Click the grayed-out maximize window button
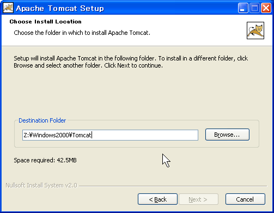 (x=254, y=8)
